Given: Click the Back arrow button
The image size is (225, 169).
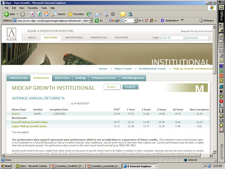Looking at the screenshot, I should click(x=7, y=14).
